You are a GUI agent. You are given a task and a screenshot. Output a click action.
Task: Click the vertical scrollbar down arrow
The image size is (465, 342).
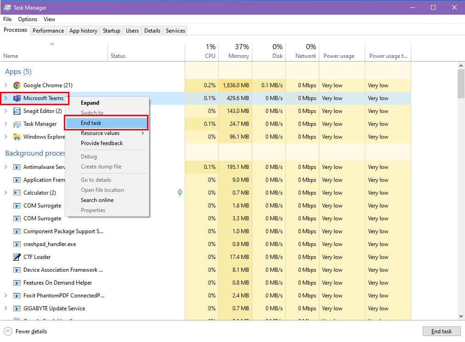pos(461,316)
